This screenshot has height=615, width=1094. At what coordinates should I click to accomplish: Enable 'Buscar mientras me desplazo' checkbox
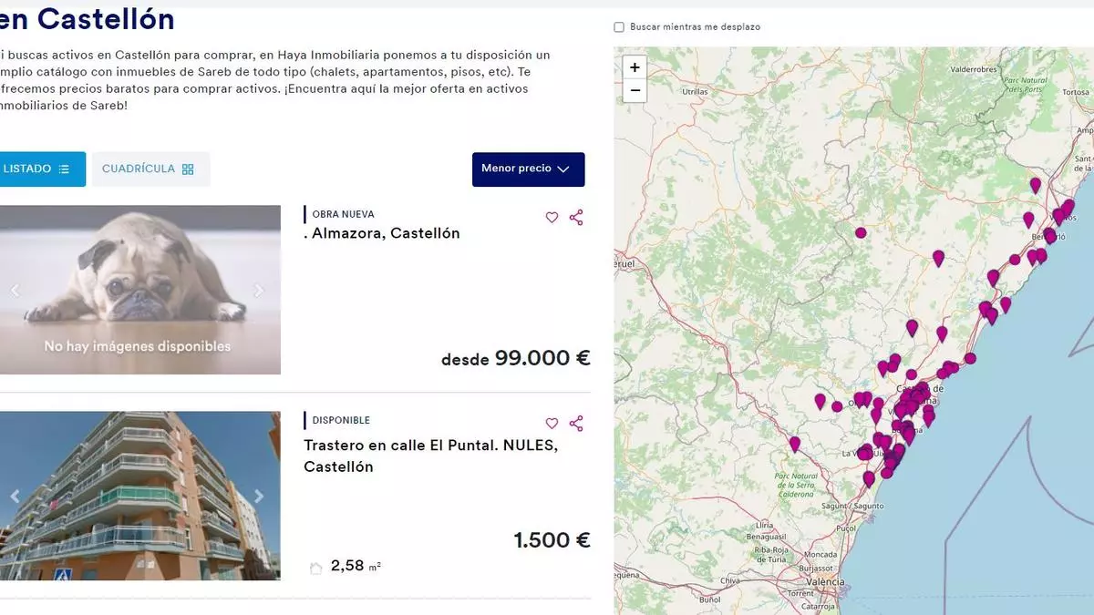pos(620,27)
